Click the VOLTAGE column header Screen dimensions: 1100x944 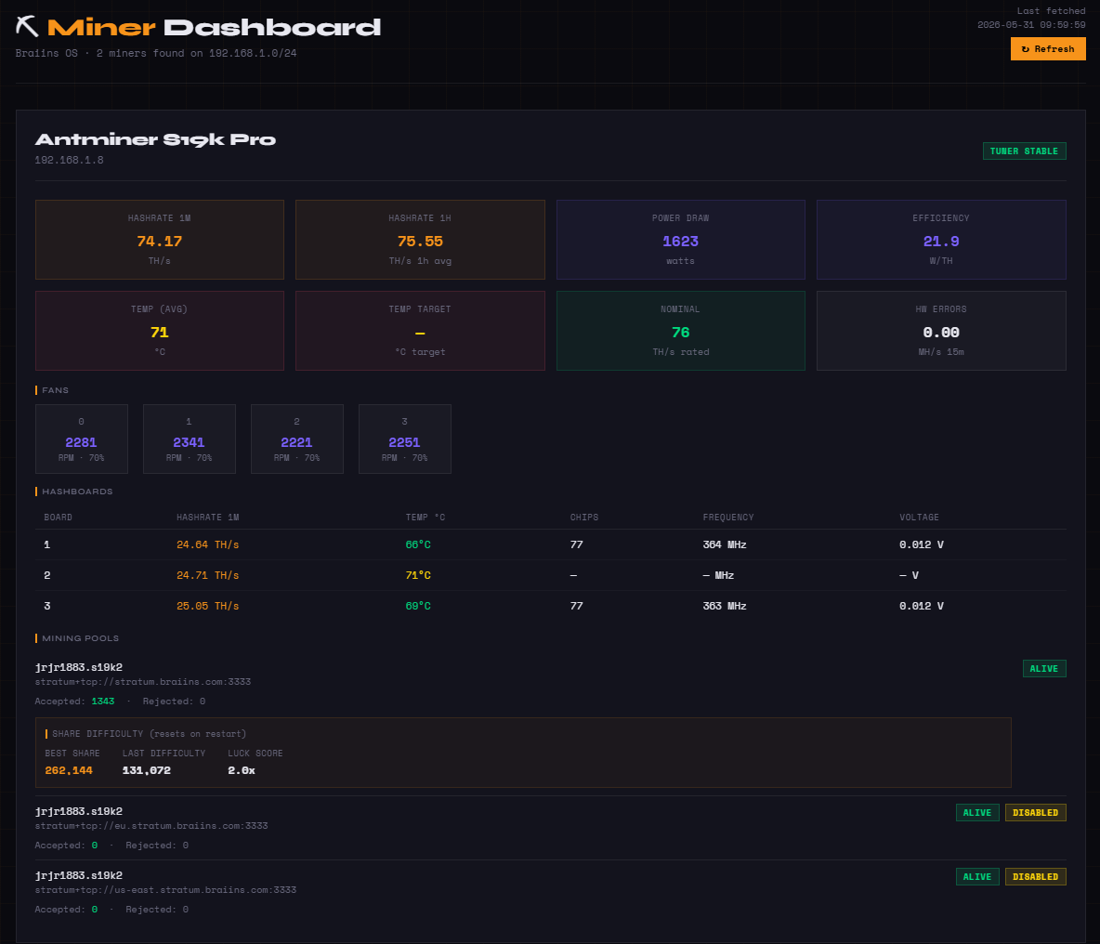tap(919, 518)
